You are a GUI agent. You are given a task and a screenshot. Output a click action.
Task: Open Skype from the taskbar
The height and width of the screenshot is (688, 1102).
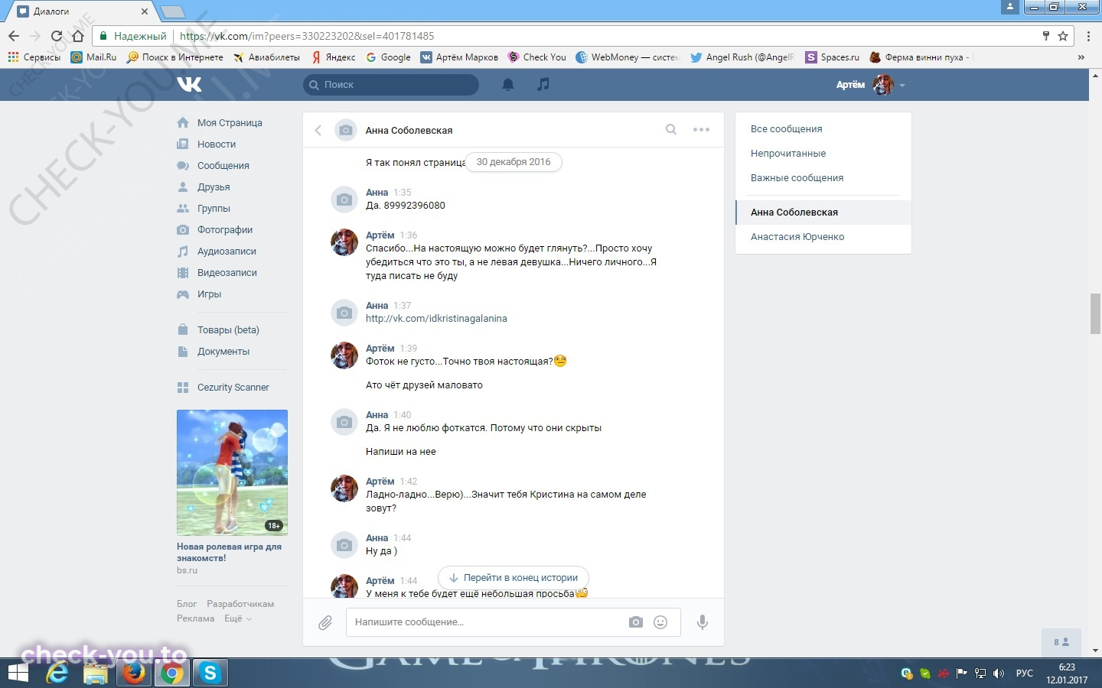pyautogui.click(x=210, y=673)
